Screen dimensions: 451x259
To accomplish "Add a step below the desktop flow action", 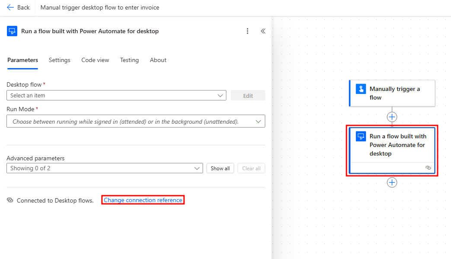I will click(x=392, y=182).
